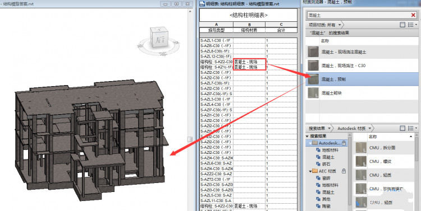The width and height of the screenshot is (421, 211).
Task: Click thumbnail of 混凝土，现场浇注 - C30
Action: click(x=313, y=65)
